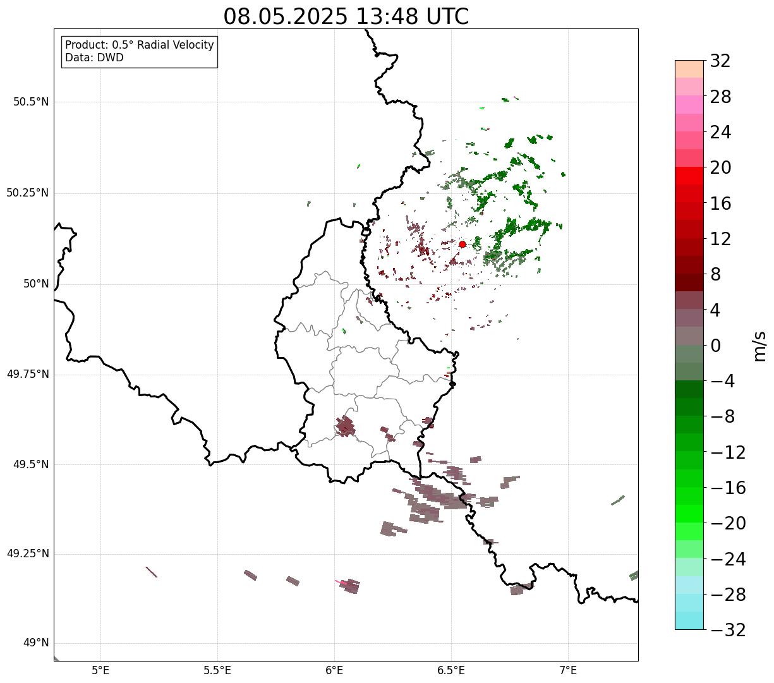The height and width of the screenshot is (683, 774).
Task: Click the colorbar value 20
Action: coord(720,167)
